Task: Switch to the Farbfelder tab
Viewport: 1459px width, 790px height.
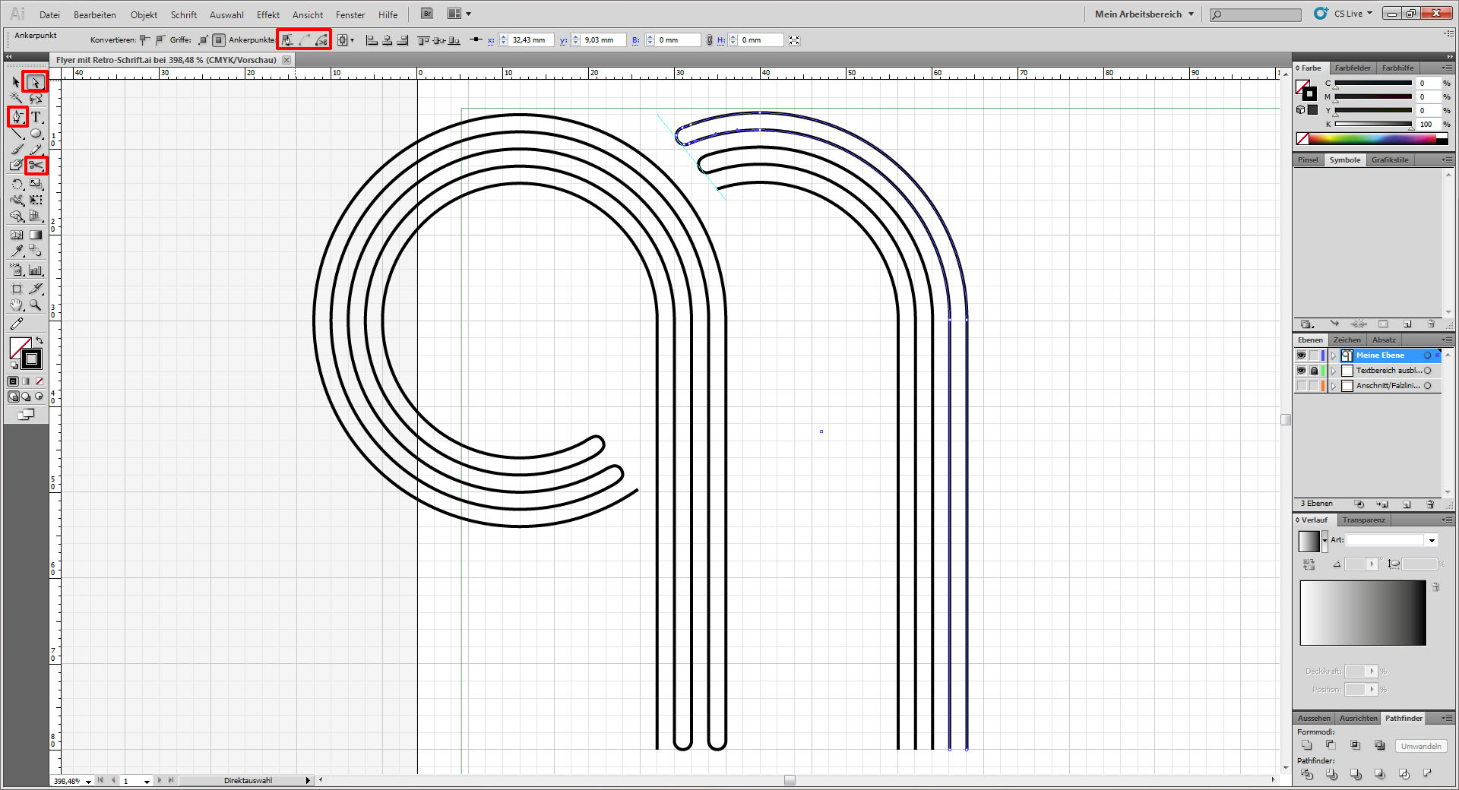Action: point(1353,68)
